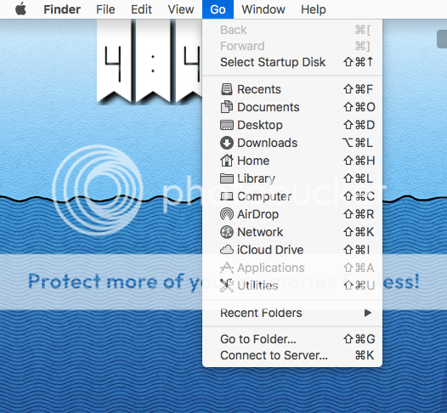447x413 pixels.
Task: Open Recent Folders entry
Action: click(292, 313)
